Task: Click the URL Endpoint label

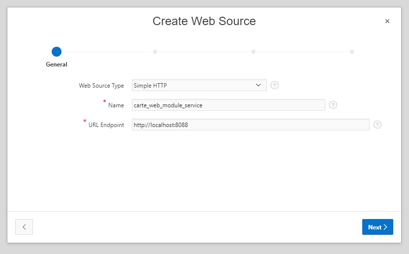Action: (106, 125)
